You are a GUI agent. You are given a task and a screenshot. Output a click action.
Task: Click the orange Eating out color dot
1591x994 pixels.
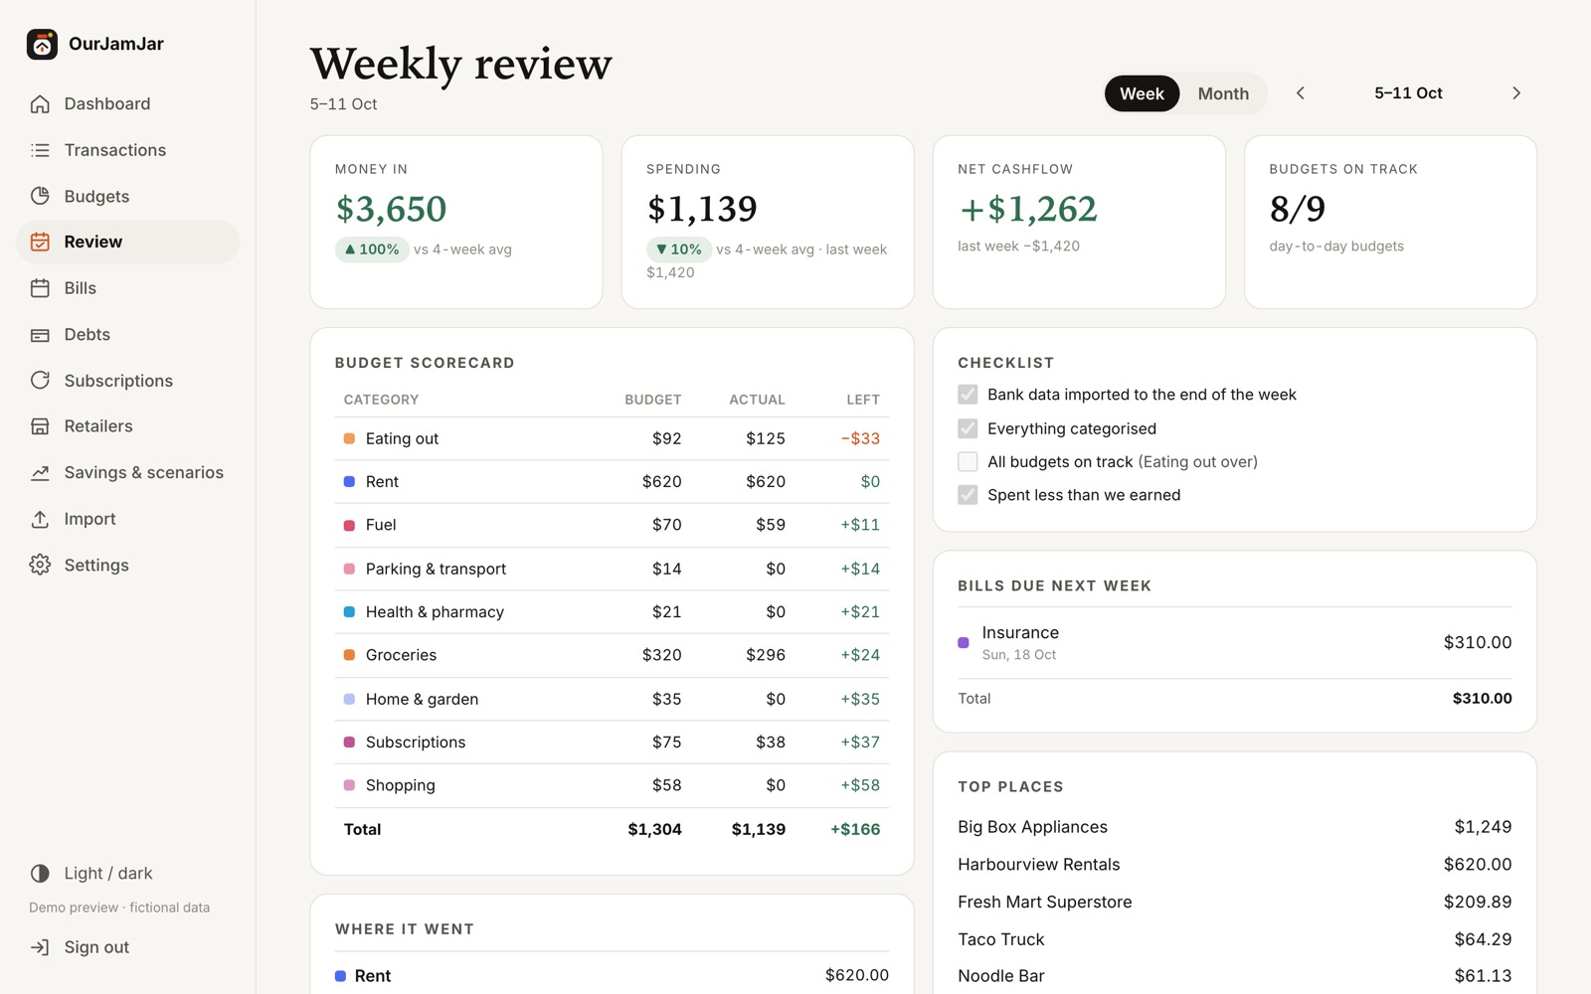[349, 438]
